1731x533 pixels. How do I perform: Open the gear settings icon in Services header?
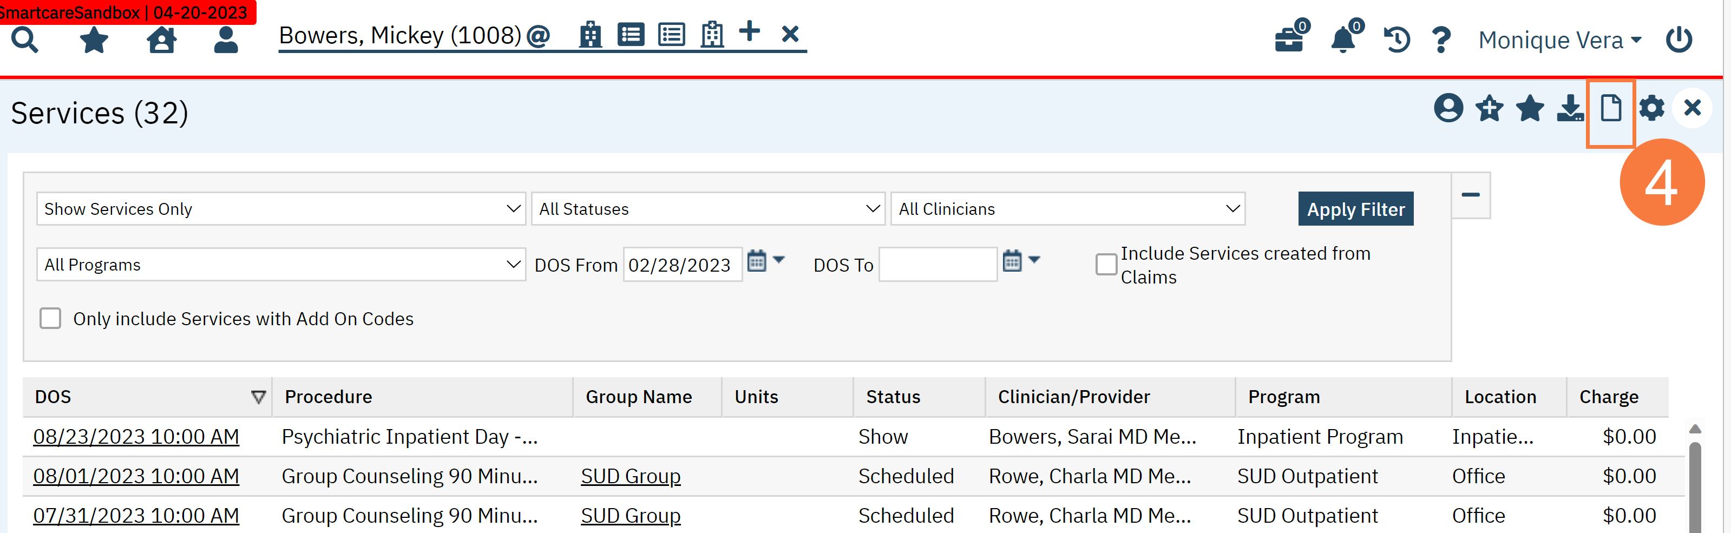click(1651, 108)
